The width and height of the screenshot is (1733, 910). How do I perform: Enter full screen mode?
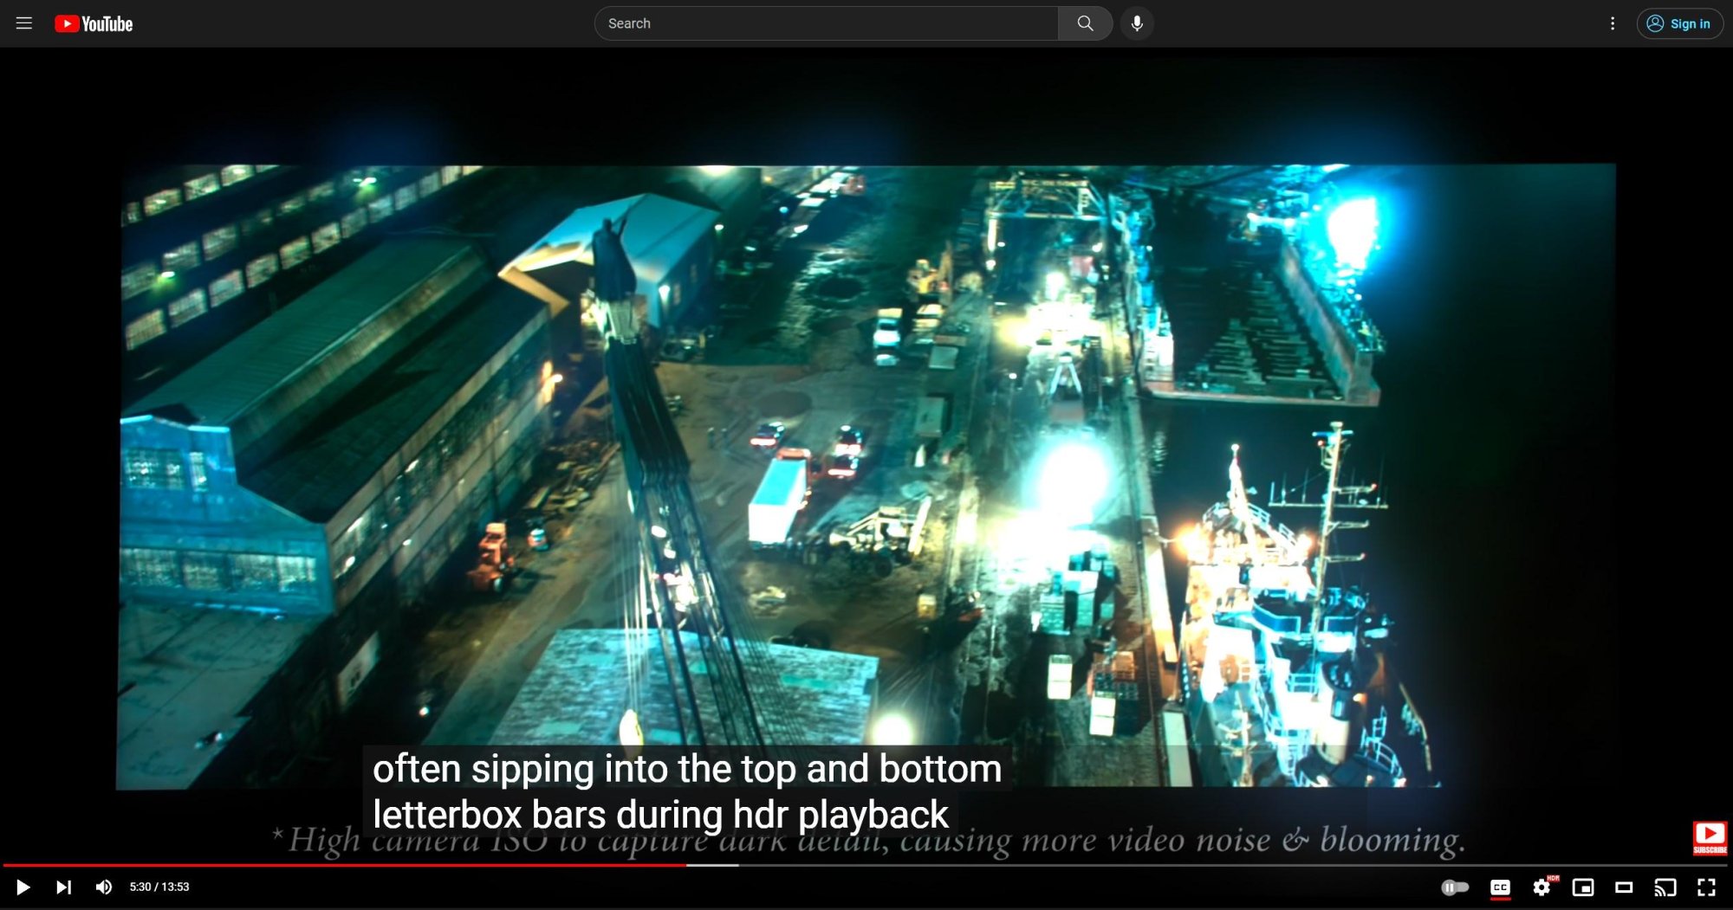coord(1706,887)
